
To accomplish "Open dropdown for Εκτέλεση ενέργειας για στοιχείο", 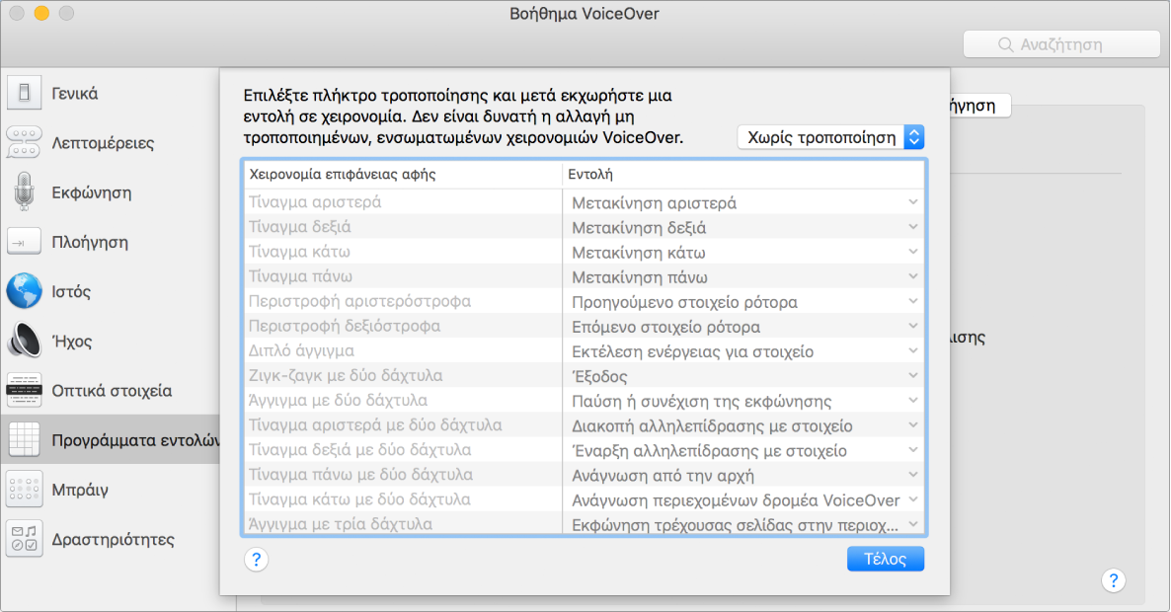I will (912, 350).
